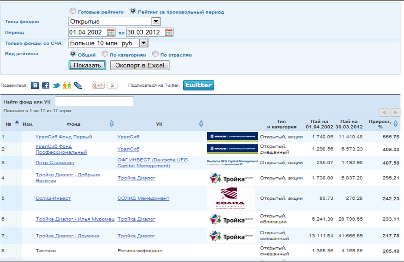
Task: Click Регионгазфинанс company text
Action: point(140,251)
